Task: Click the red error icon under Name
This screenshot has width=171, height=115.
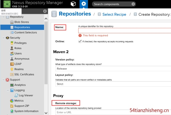Action: [x=80, y=35]
